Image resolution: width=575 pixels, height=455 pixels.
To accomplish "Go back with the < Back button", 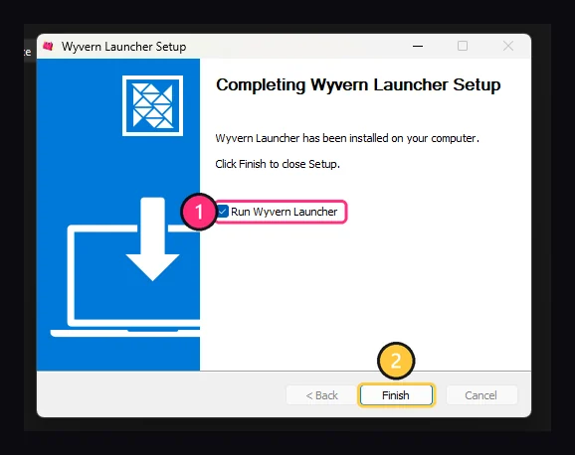I will (x=321, y=395).
